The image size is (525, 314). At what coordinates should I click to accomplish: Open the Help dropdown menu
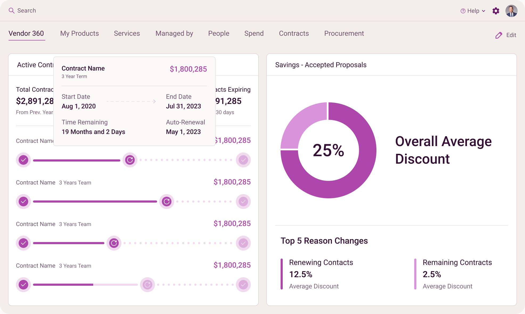[x=473, y=11]
